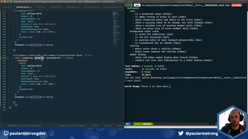
Task: Select the highlighted getByText on the const line
Action: [x=40, y=58]
